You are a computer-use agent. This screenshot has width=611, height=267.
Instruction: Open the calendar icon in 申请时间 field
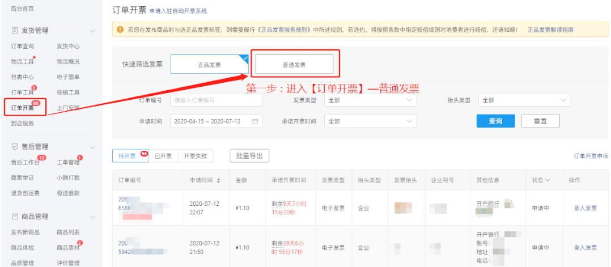(x=255, y=121)
